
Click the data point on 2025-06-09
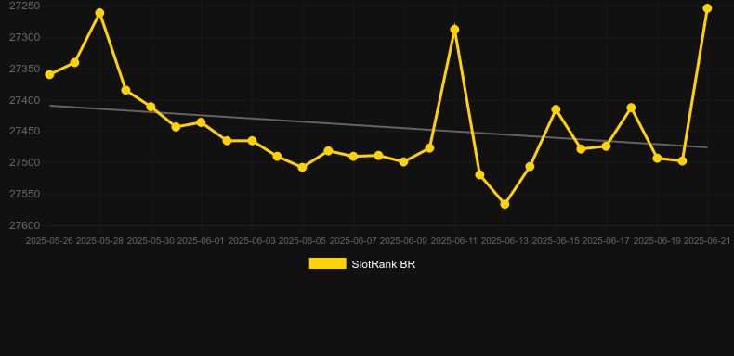point(403,162)
